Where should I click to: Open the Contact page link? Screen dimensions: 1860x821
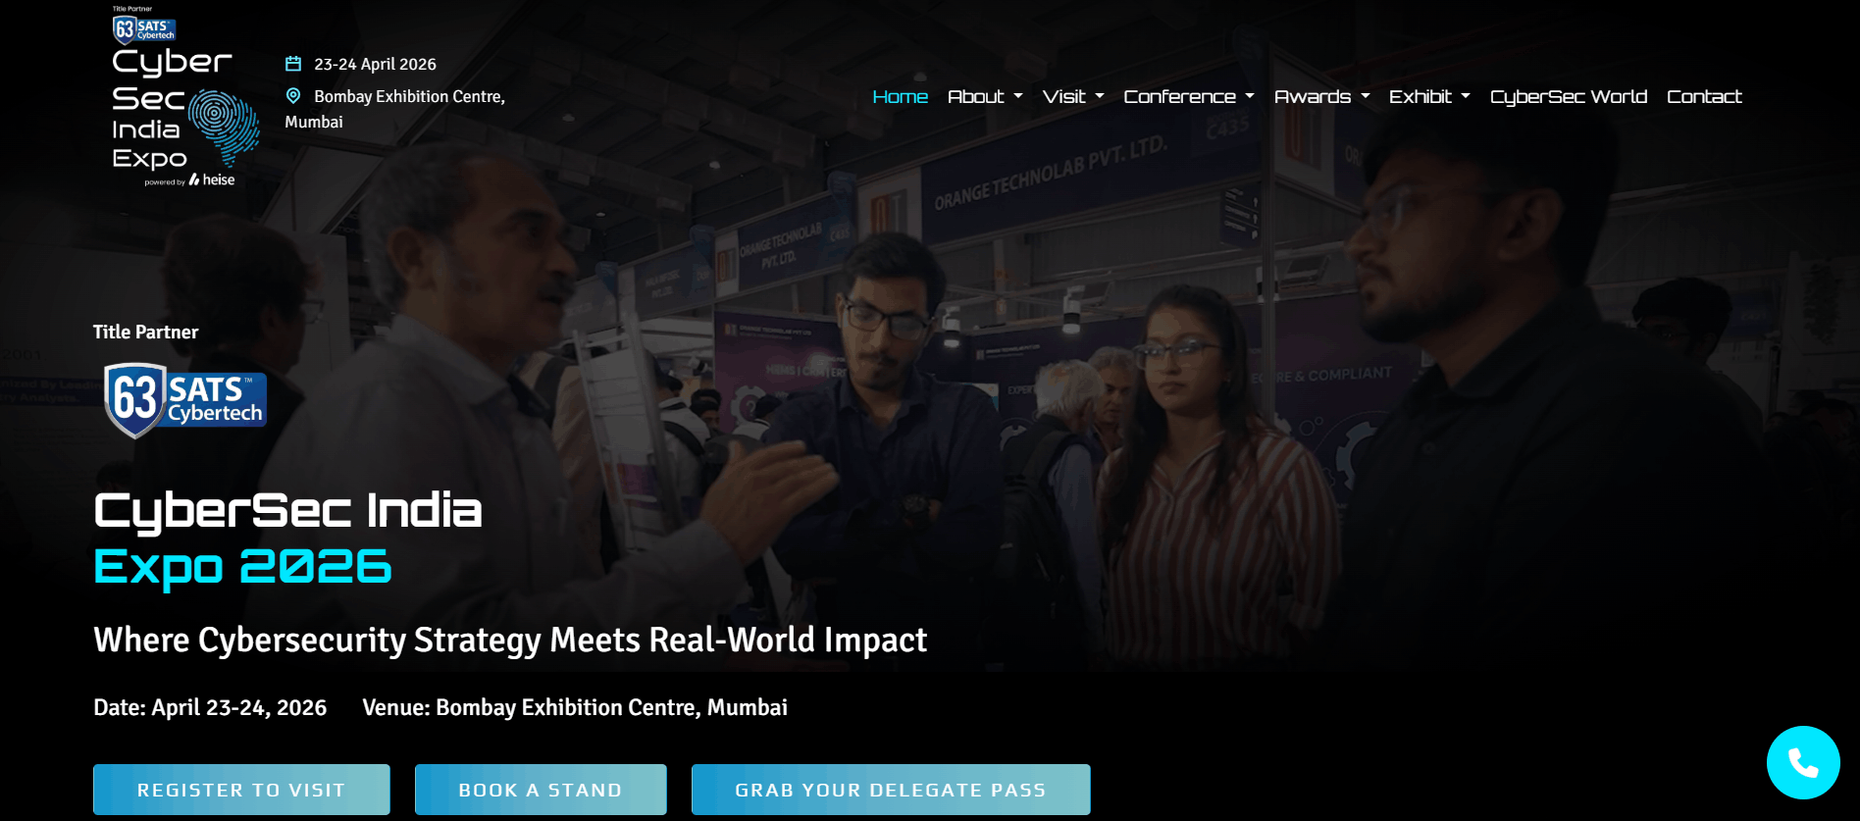pyautogui.click(x=1704, y=96)
